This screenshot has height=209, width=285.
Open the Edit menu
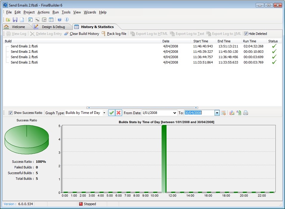[17, 12]
